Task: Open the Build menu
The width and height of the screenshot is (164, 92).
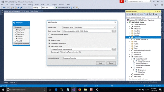Action: coord(24,5)
